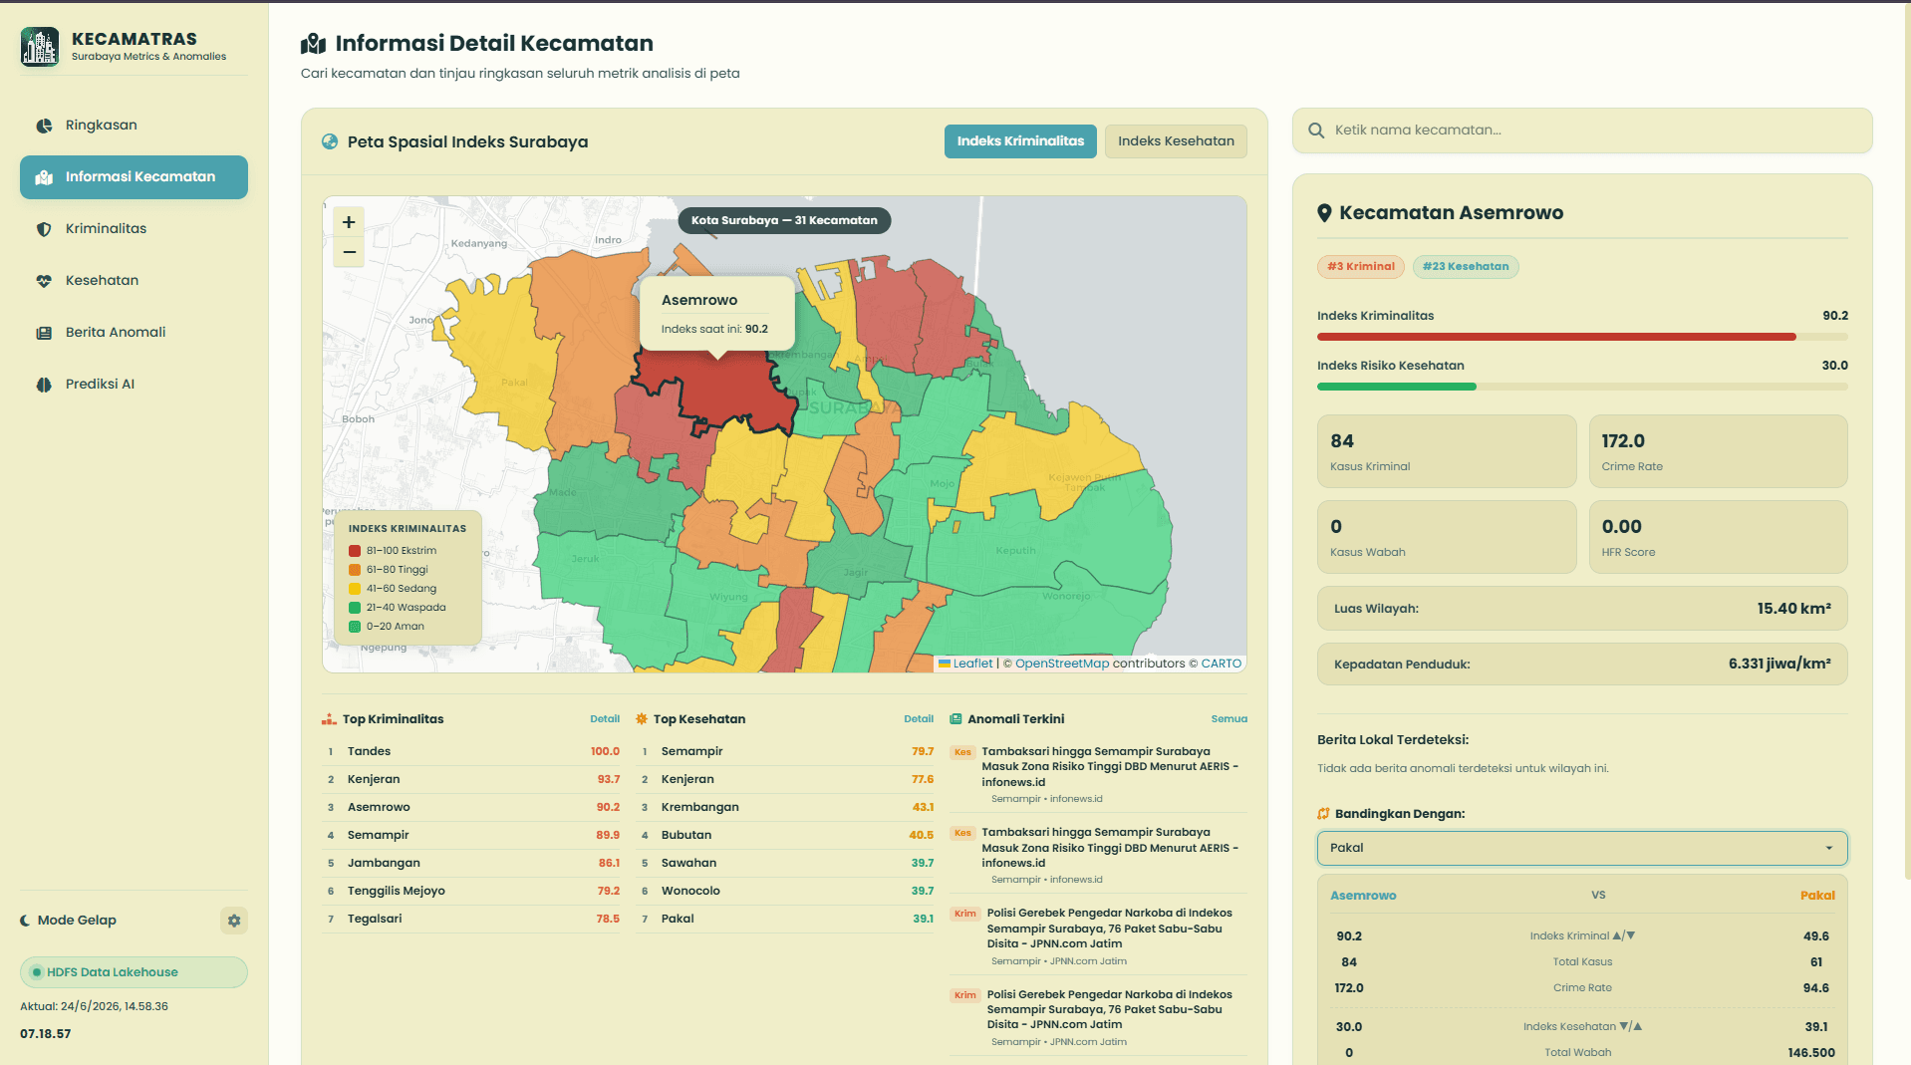Click the yellow 41–60 Sedang legend swatch
1911x1065 pixels.
tap(354, 589)
